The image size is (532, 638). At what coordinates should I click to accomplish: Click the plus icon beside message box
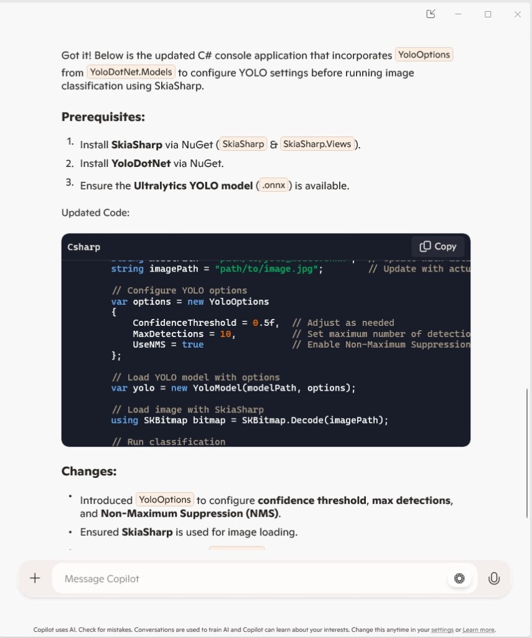coord(35,578)
